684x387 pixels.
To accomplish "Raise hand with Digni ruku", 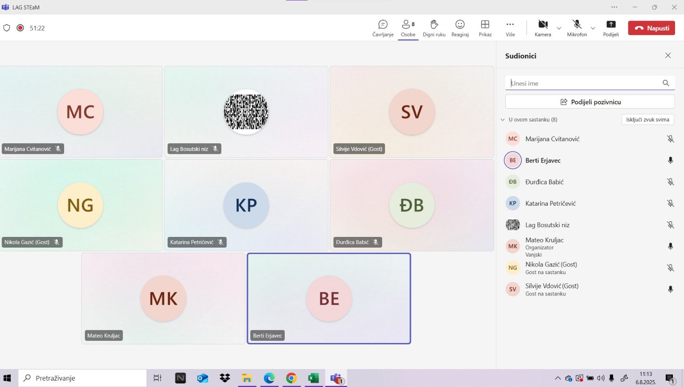I will (434, 28).
